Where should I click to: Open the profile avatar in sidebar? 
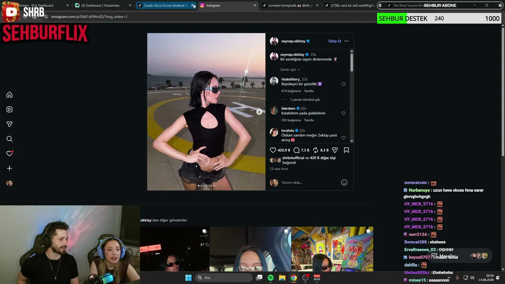coord(9,183)
